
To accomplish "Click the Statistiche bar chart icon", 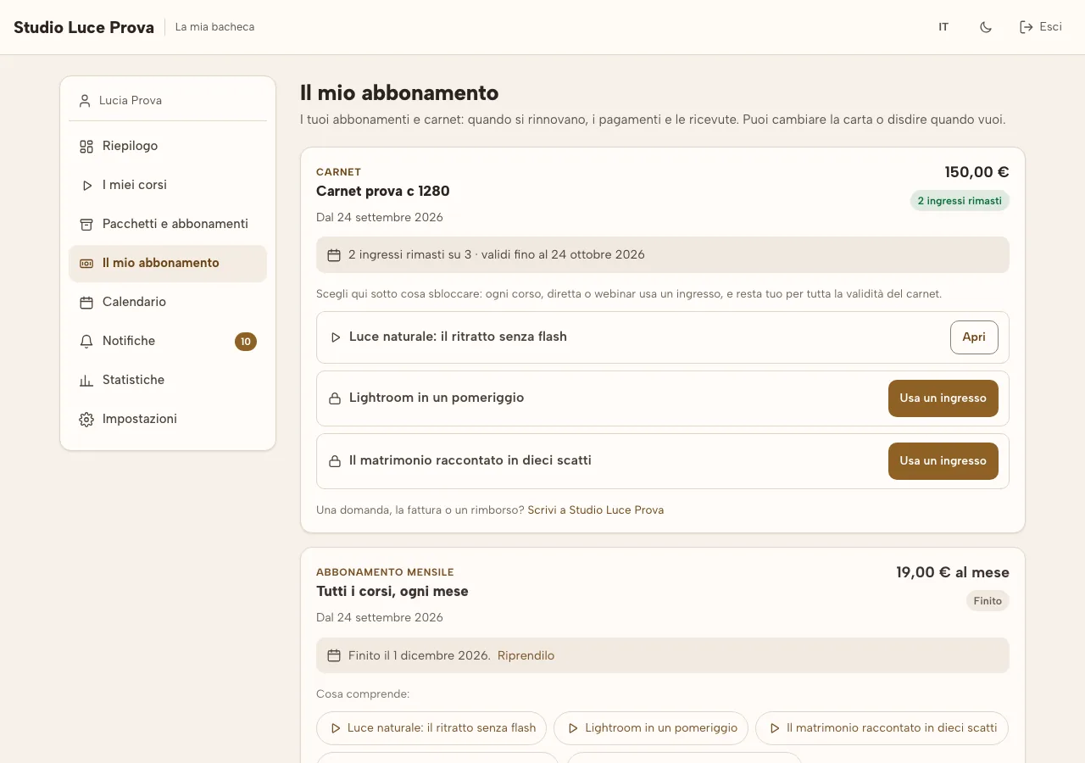I will [86, 381].
